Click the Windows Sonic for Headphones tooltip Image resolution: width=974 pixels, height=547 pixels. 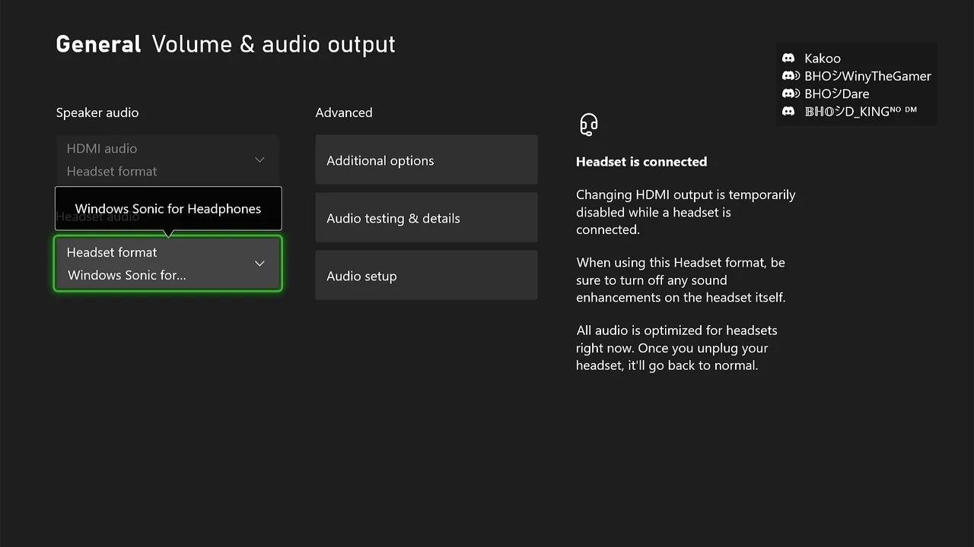[168, 209]
